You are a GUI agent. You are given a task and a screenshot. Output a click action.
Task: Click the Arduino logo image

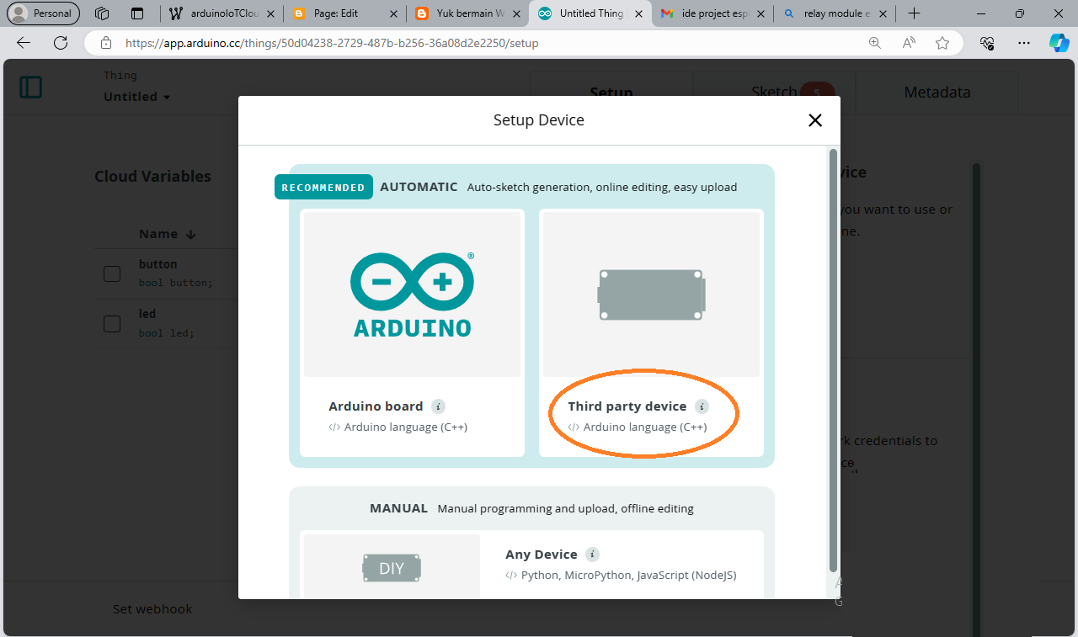412,295
